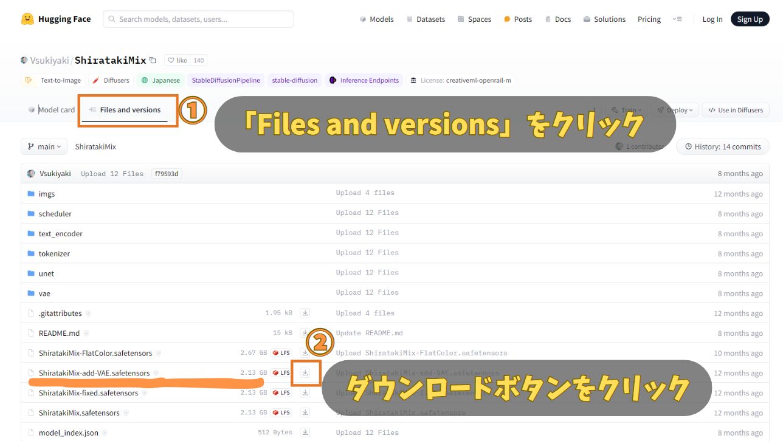Download the ShiratakiMix-fixed.safetensors file
The image size is (783, 441).
(305, 392)
